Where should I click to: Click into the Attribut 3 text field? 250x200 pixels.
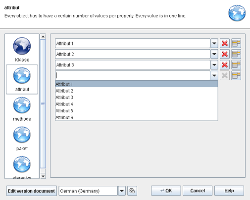pos(133,65)
